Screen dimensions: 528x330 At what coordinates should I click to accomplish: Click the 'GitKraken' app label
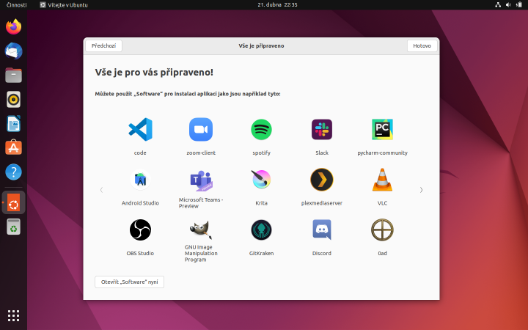coord(261,253)
